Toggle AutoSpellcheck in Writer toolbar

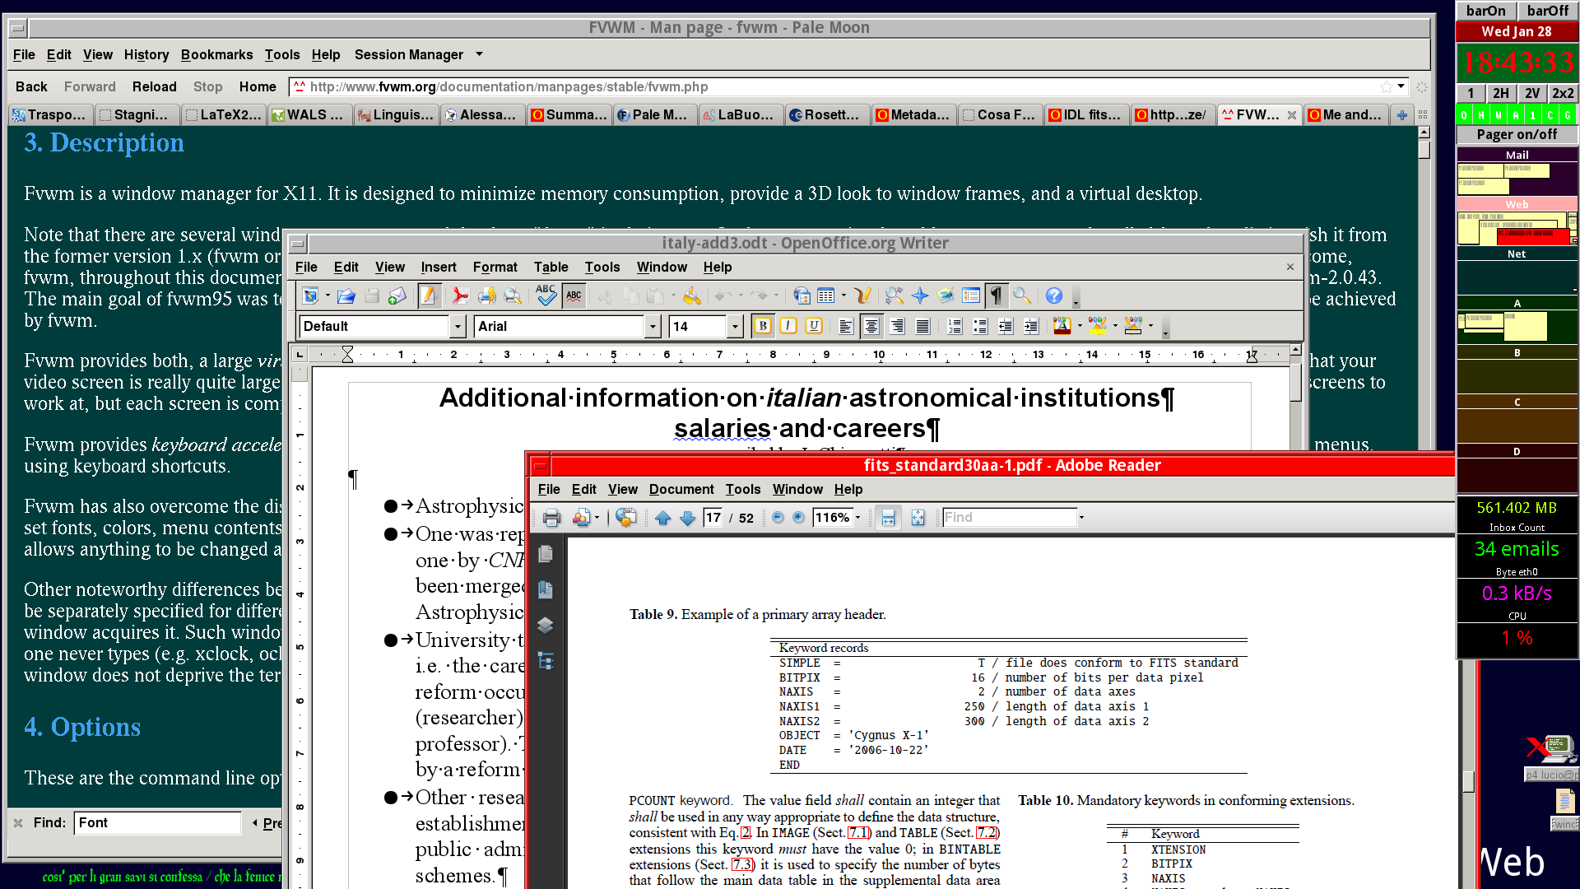click(574, 296)
